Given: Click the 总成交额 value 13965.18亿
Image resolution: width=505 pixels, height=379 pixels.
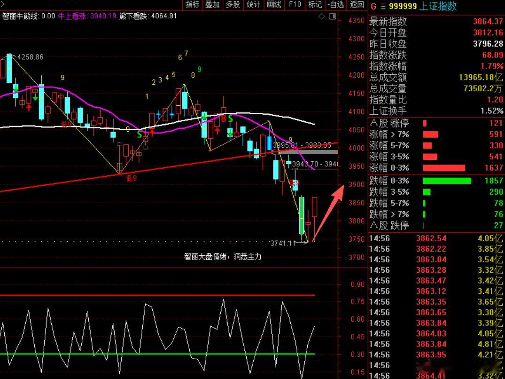Looking at the screenshot, I should [x=481, y=77].
